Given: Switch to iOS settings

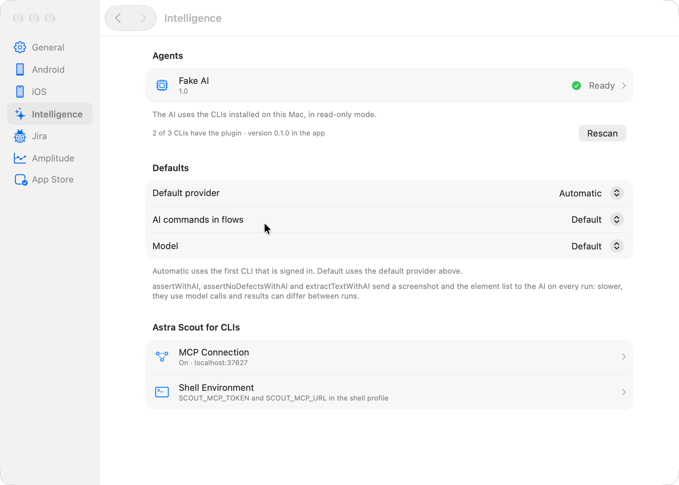Looking at the screenshot, I should tap(50, 92).
